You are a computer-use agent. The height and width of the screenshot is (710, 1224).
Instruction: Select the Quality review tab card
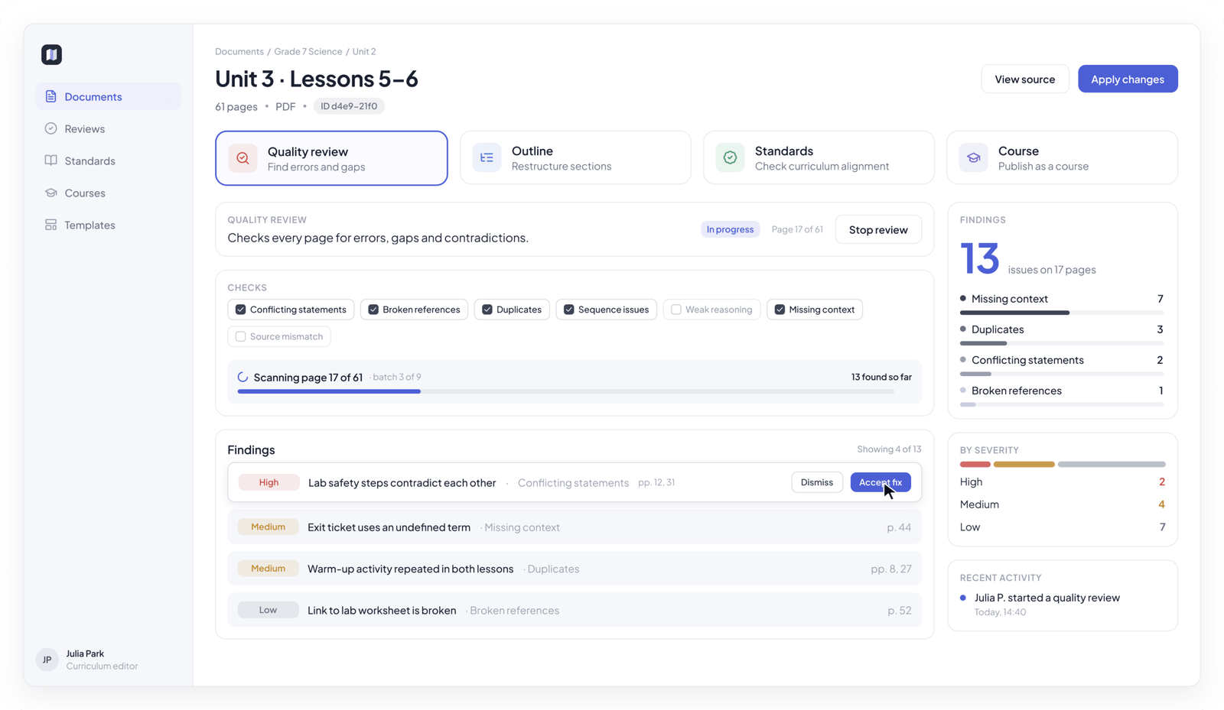click(331, 158)
